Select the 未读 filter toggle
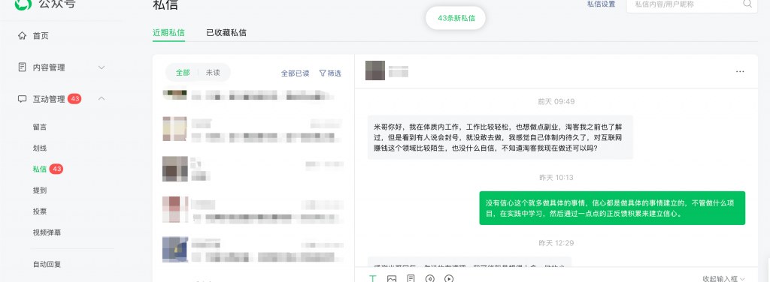The height and width of the screenshot is (282, 770). point(213,73)
